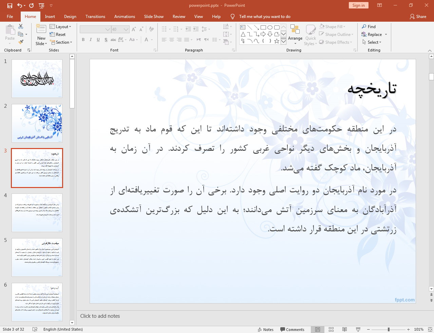Screen dimensions: 434x333
Task: Open the Section dropdown menu
Action: pyautogui.click(x=61, y=42)
